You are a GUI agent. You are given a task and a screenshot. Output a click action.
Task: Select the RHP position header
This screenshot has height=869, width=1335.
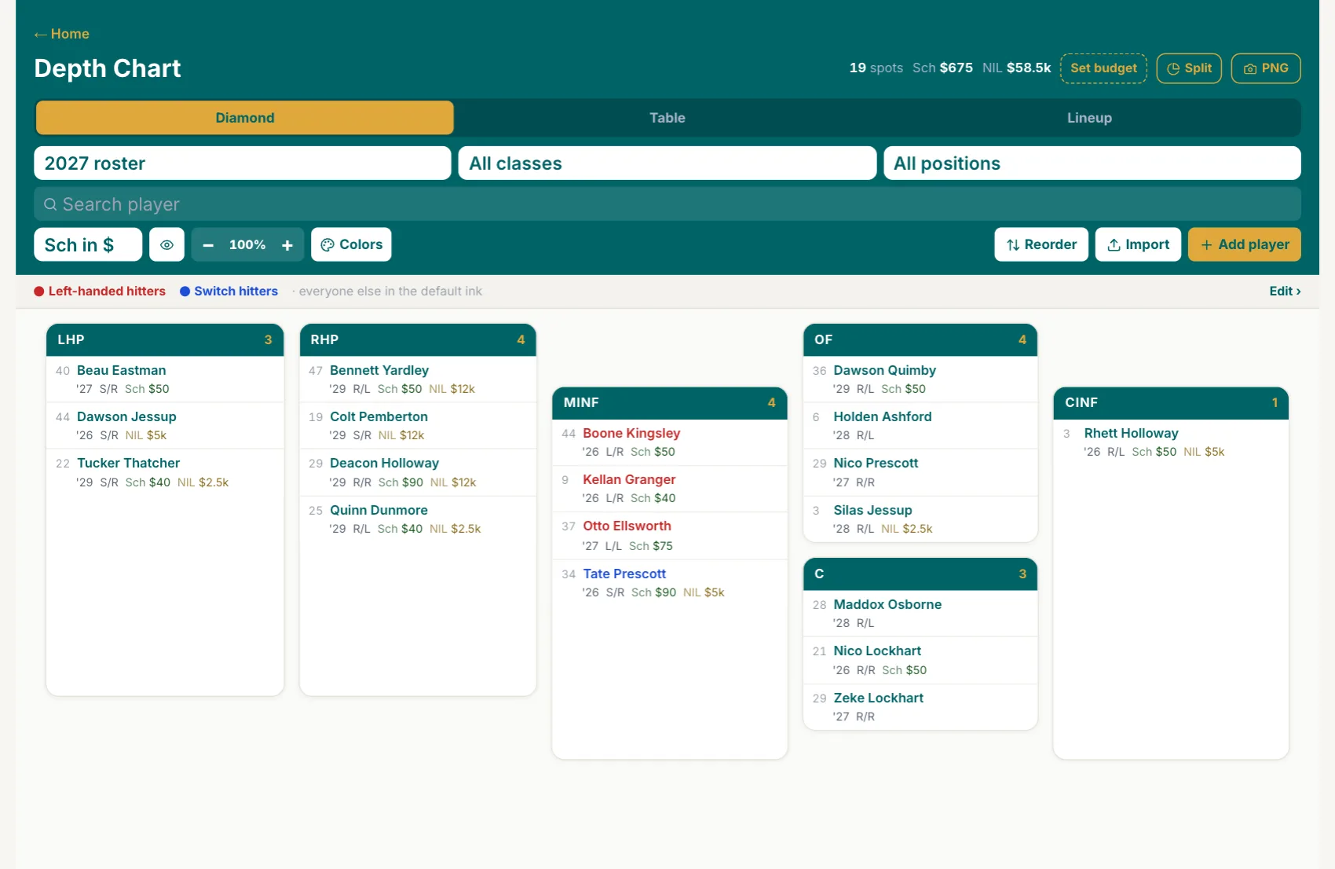418,340
